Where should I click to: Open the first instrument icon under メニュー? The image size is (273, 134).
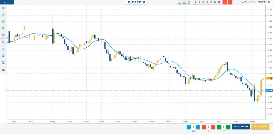click(x=3, y=8)
